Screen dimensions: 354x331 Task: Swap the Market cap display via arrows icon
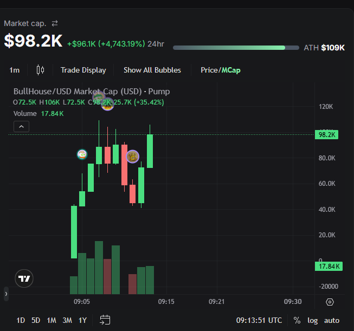[55, 23]
